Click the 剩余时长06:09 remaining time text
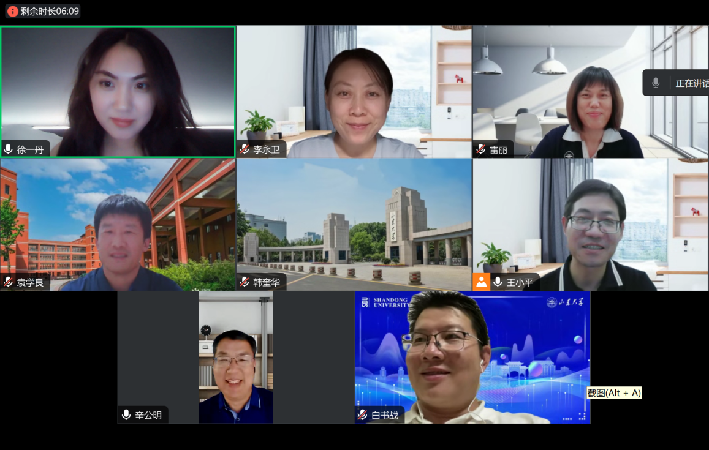 (49, 11)
